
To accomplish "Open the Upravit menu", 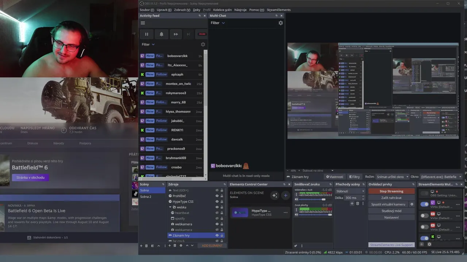I will (x=164, y=10).
